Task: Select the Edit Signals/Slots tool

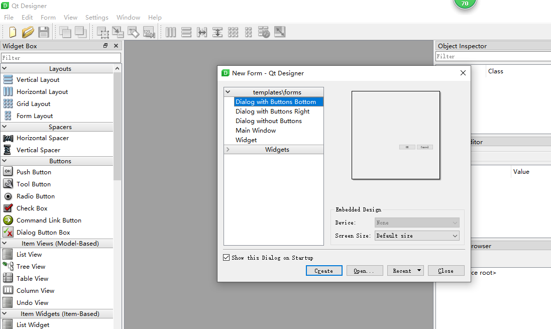Action: (119, 32)
